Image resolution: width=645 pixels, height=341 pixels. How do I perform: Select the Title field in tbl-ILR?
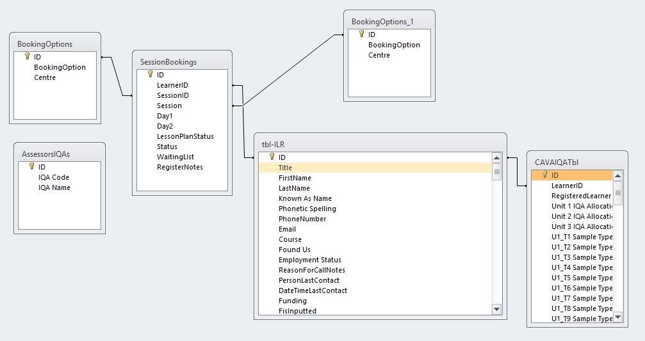coord(375,168)
